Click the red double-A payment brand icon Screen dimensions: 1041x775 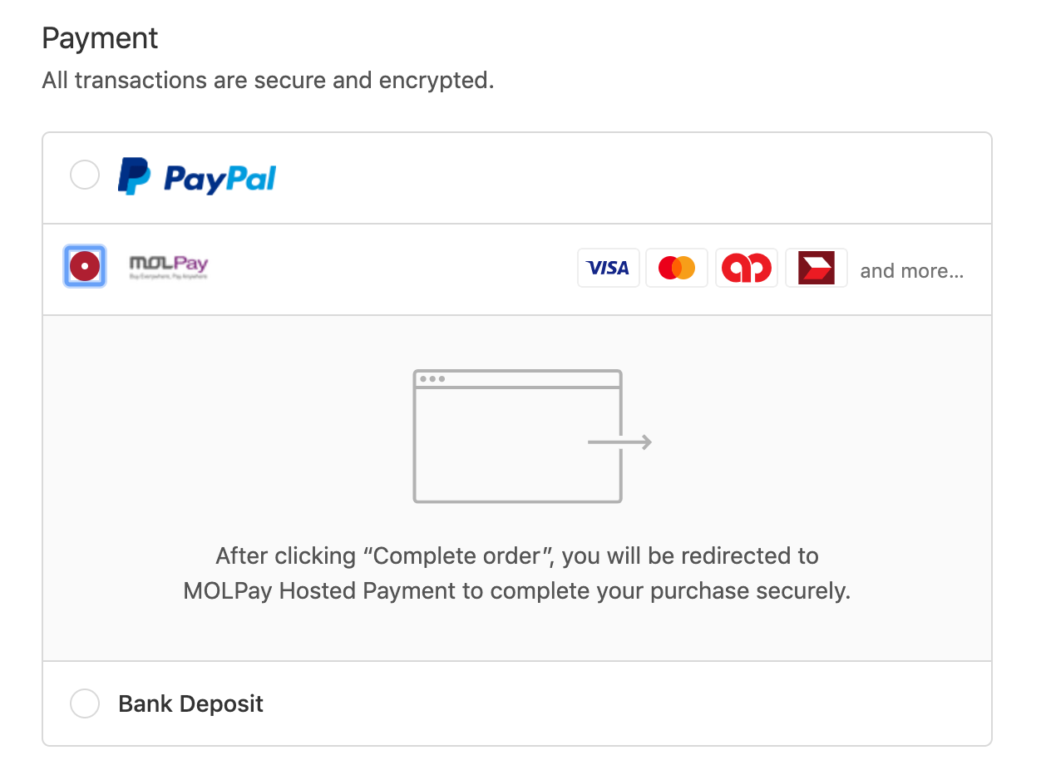tap(746, 268)
